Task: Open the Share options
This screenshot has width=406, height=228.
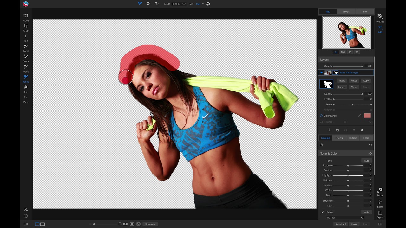Action: (380, 203)
